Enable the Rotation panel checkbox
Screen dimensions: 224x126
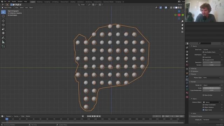point(192,71)
